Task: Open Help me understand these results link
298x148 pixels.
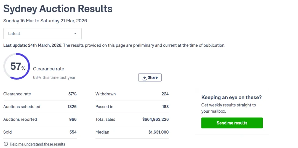Action: 37,144
